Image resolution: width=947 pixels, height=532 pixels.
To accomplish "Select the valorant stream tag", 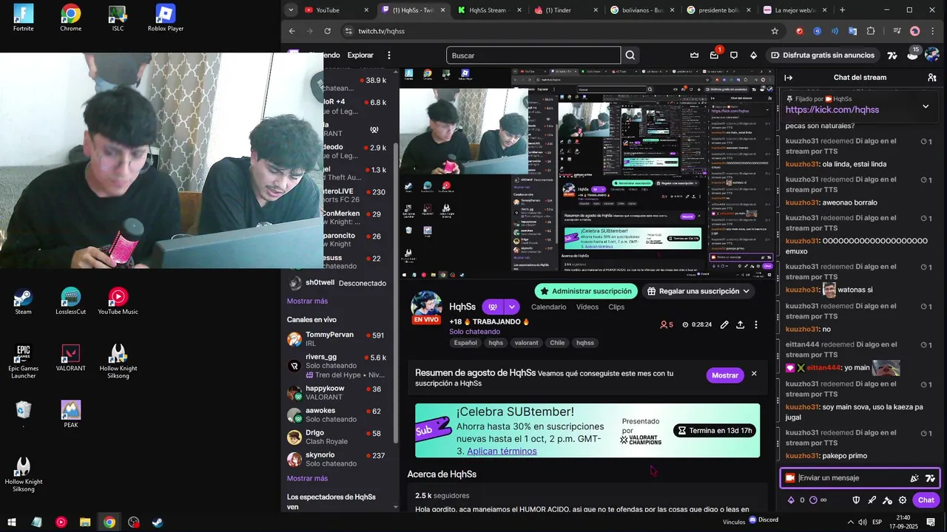I will click(x=526, y=343).
